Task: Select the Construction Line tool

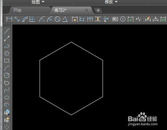Action: pos(7,39)
